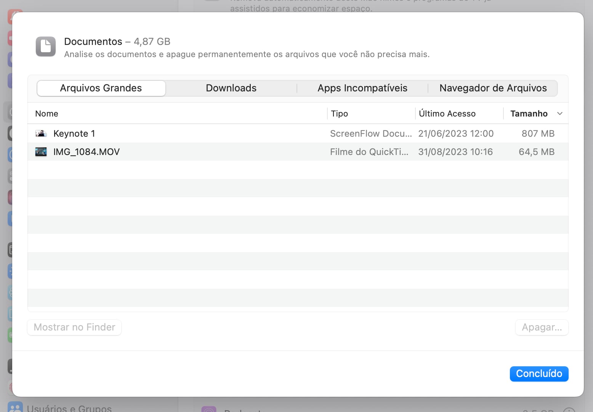Screen dimensions: 593x412
Task: Toggle sort order chevron beside Tamanho
Action: pos(559,113)
